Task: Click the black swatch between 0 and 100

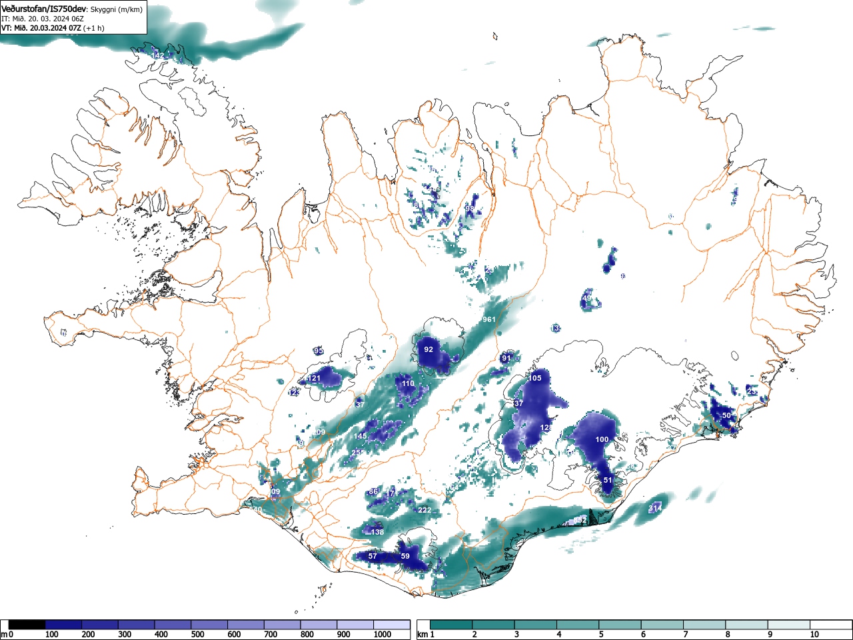Action: (27, 625)
